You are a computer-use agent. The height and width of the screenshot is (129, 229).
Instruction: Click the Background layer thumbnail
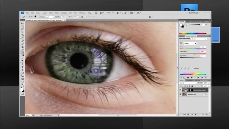(185, 95)
